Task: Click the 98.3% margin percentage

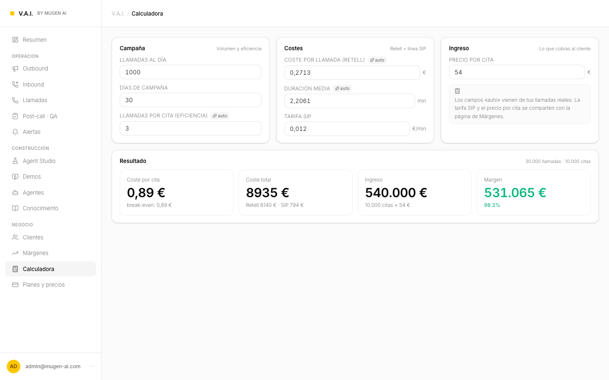Action: (492, 205)
